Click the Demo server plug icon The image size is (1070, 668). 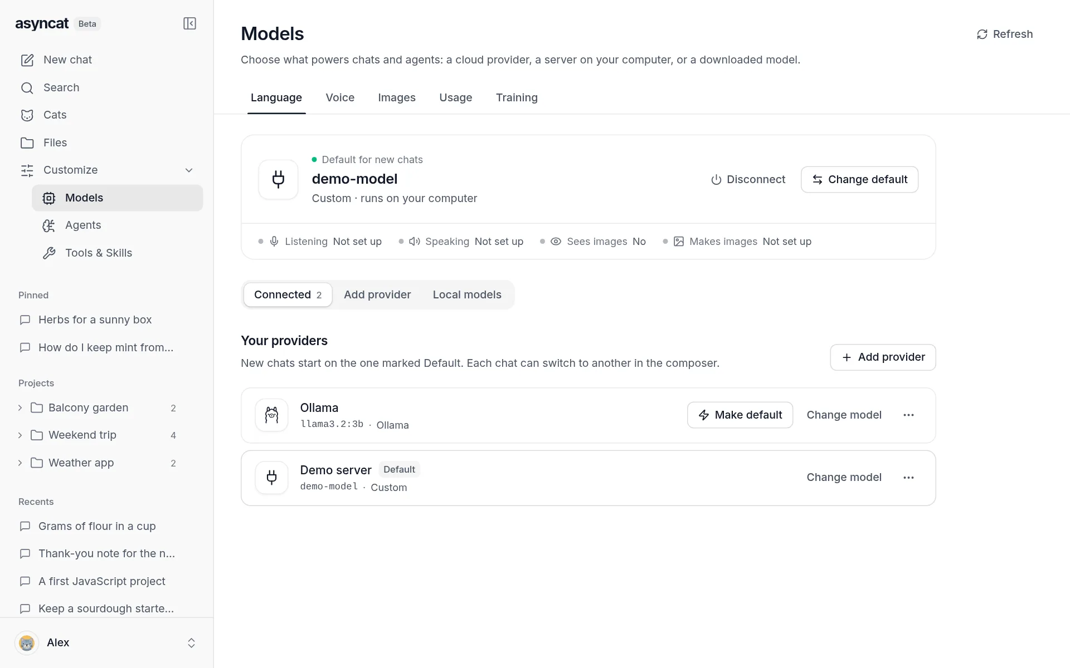pos(271,477)
